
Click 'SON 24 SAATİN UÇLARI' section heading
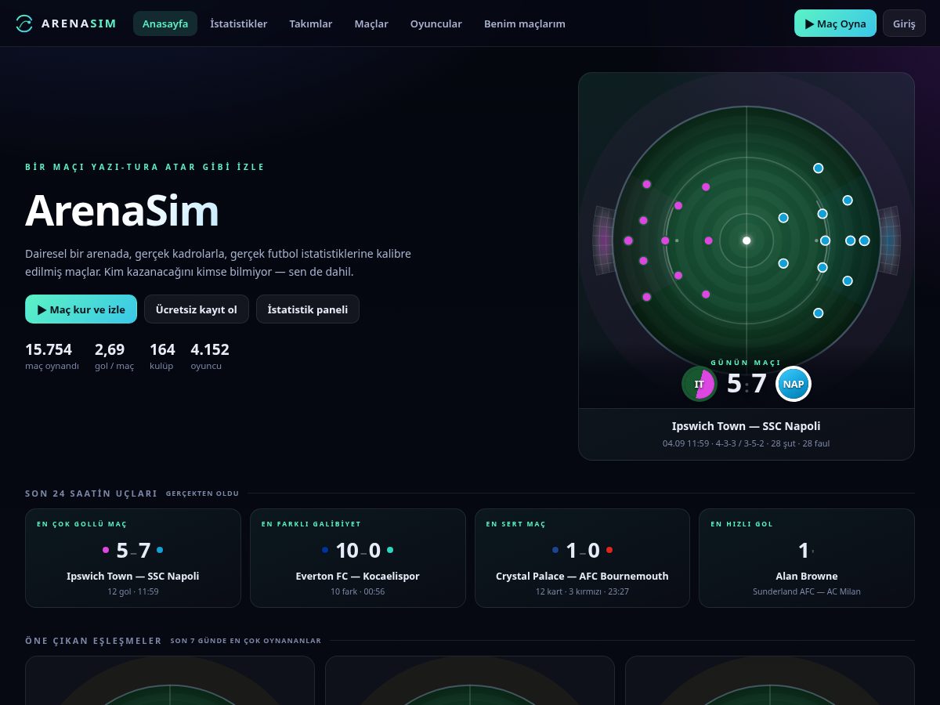point(91,493)
